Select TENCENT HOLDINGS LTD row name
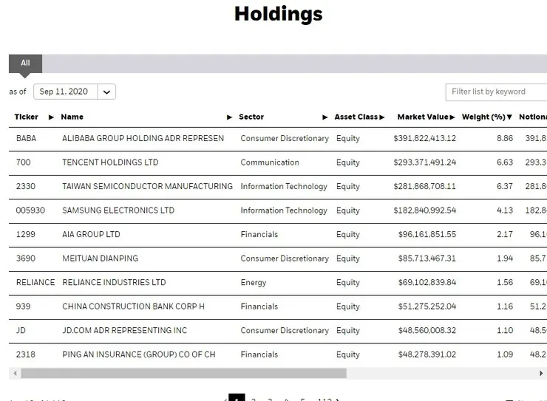Viewport: 547px width, 401px height. [110, 162]
